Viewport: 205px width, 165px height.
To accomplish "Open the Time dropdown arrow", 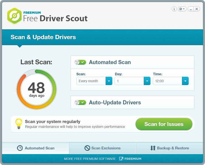I will (185, 81).
